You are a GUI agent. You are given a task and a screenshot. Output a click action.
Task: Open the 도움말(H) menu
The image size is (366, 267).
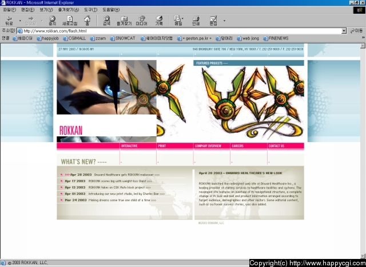[111, 10]
